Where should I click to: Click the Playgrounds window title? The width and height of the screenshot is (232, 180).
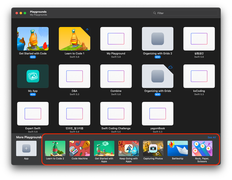click(38, 12)
